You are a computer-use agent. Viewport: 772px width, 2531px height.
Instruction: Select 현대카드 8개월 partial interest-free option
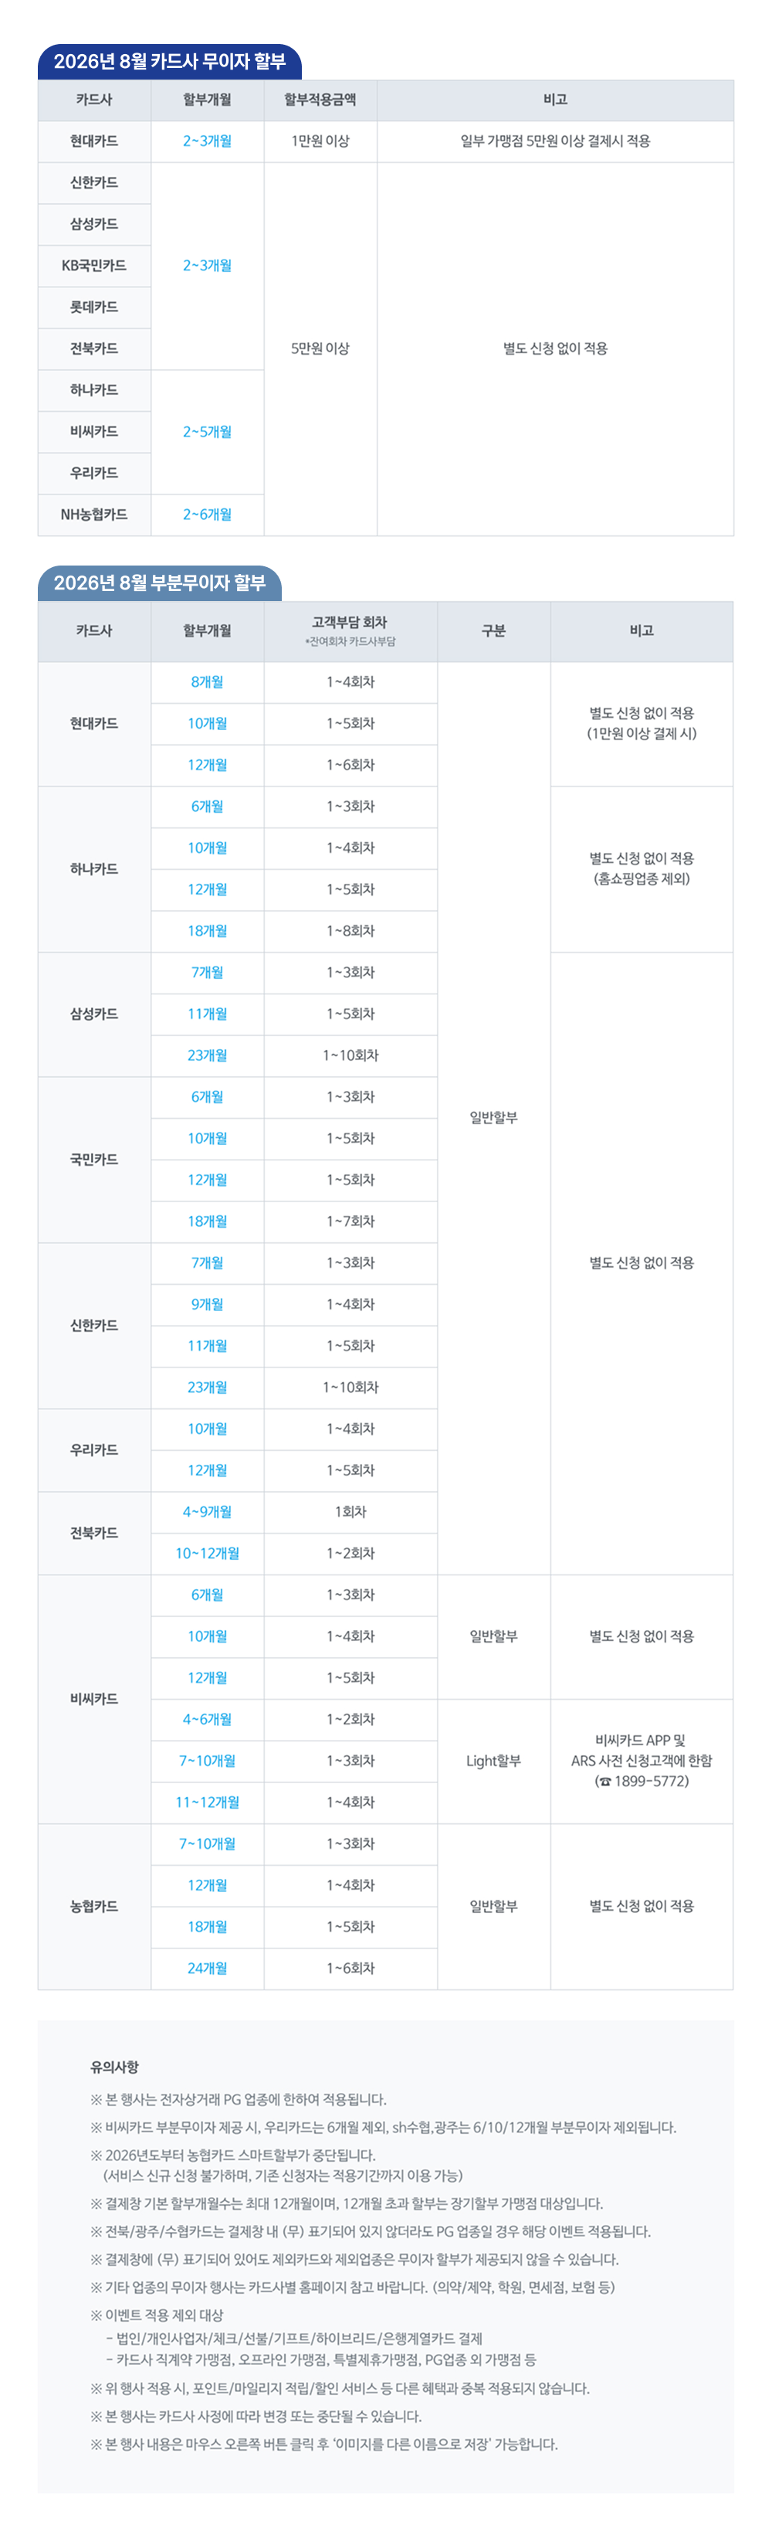(x=207, y=682)
